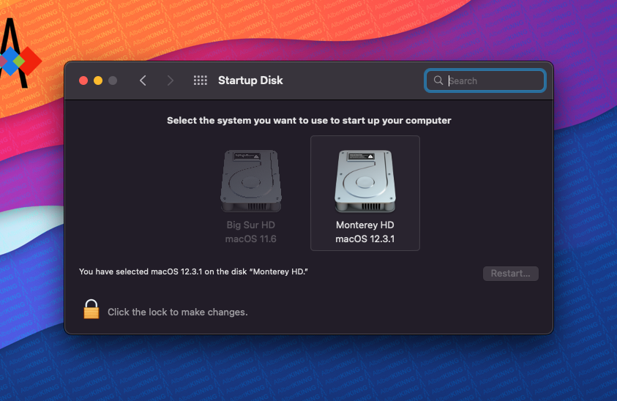Click the disabled gray zoom window button
Screen dimensions: 617x401
pos(113,80)
